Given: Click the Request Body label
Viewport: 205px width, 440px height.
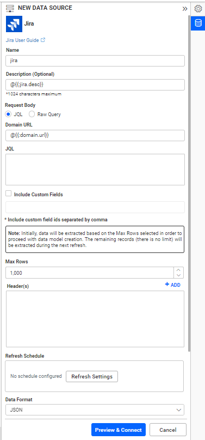Looking at the screenshot, I should coord(20,105).
